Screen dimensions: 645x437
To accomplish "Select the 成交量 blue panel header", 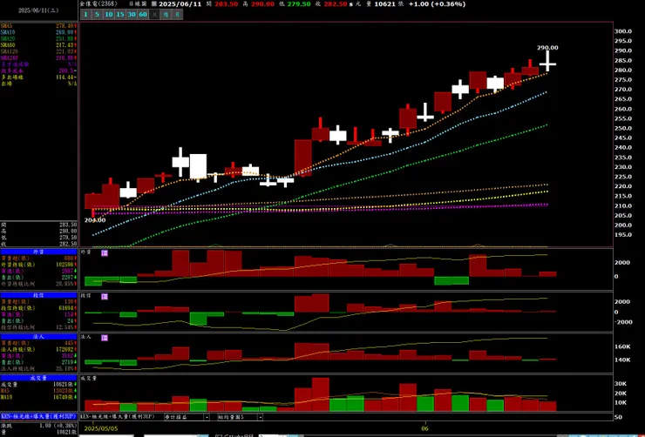I will click(38, 378).
